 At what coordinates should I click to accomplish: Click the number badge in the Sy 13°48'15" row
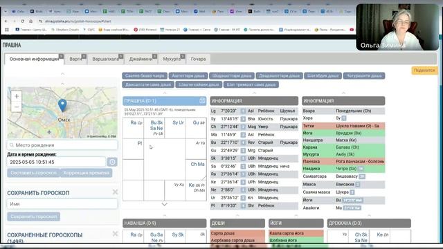click(243, 119)
